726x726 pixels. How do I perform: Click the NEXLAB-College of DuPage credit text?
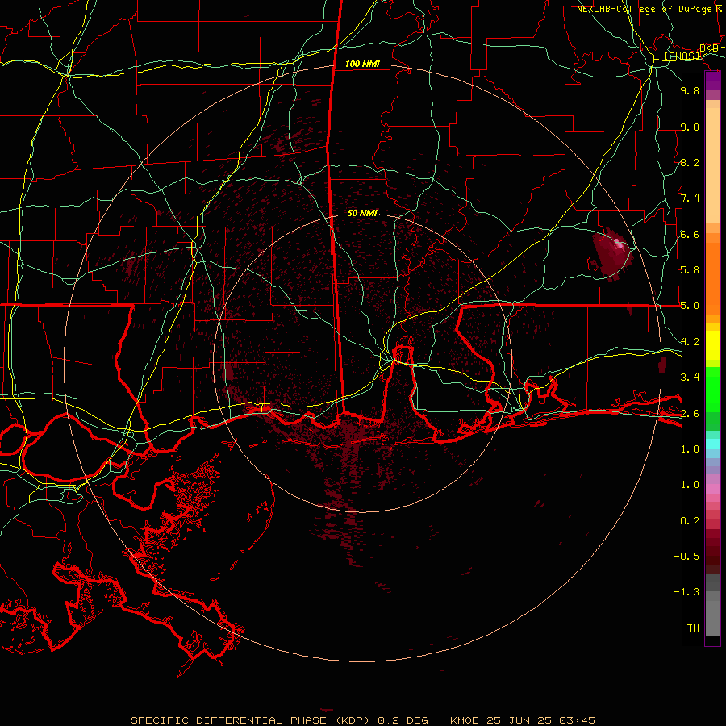pyautogui.click(x=644, y=9)
